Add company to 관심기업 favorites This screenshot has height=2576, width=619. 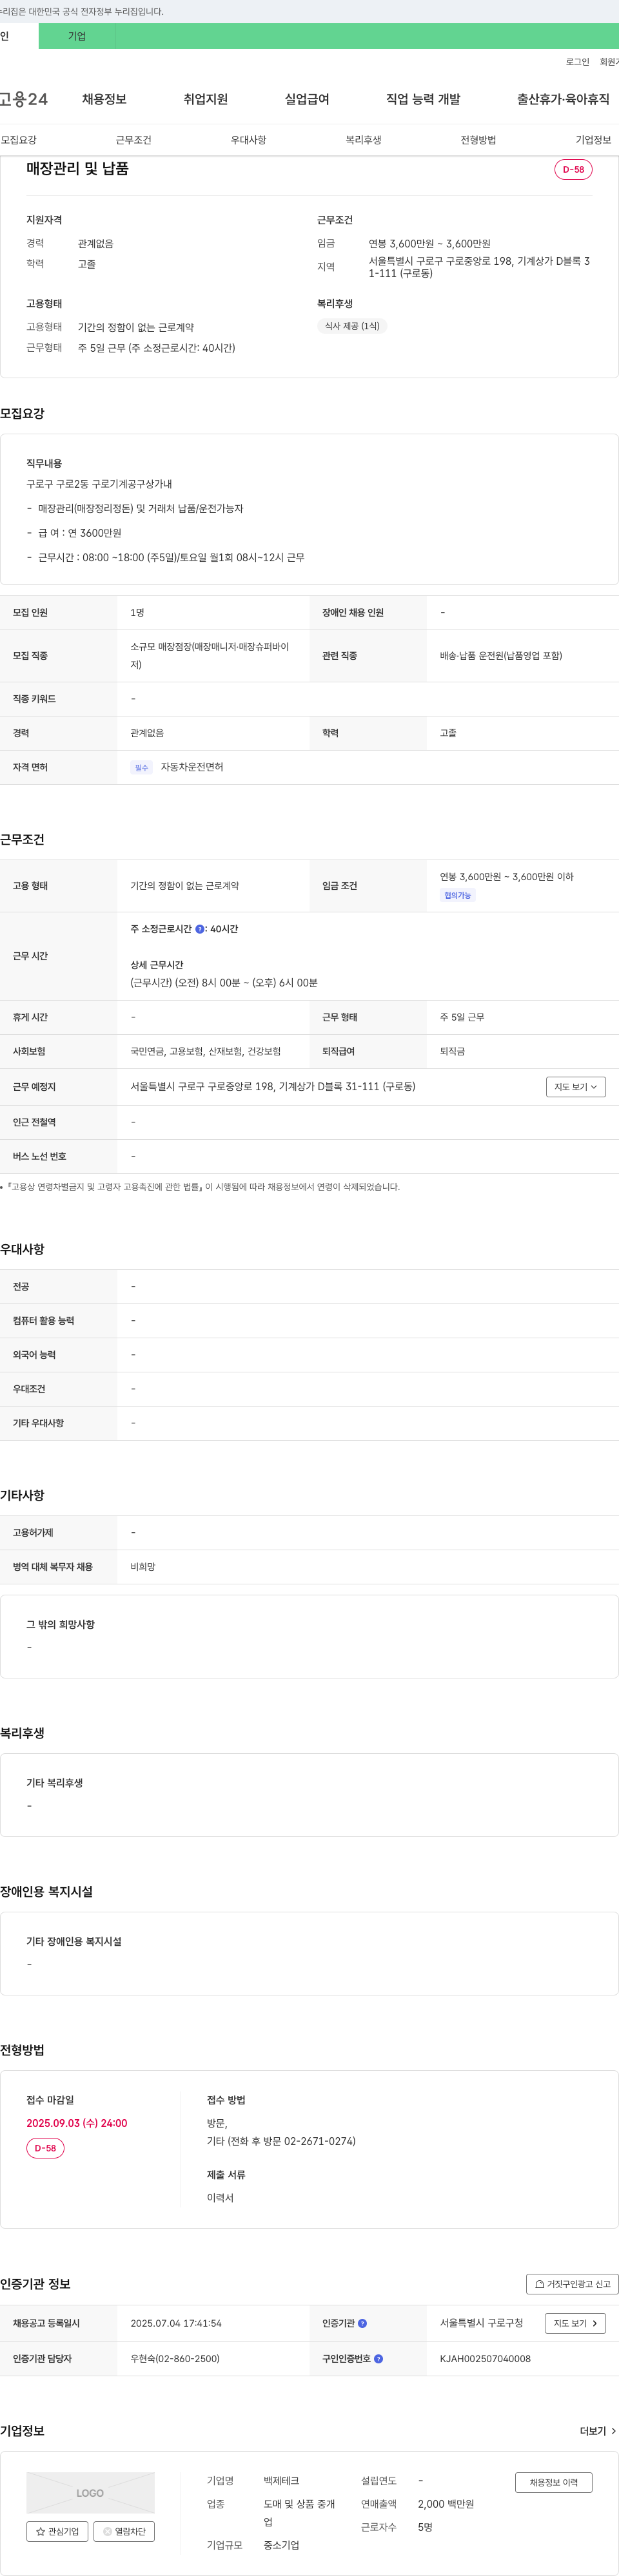tap(57, 2531)
